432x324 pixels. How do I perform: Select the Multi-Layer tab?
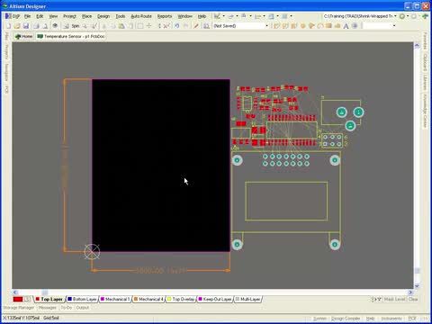(247, 299)
